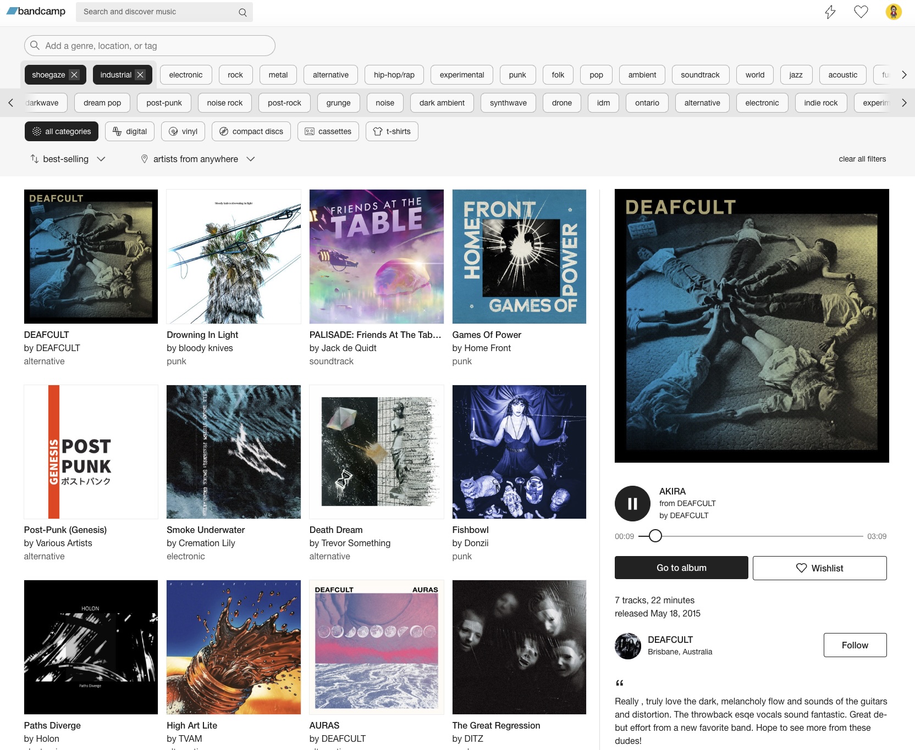This screenshot has width=915, height=750.
Task: Focus the Search and discover music box
Action: click(x=164, y=12)
